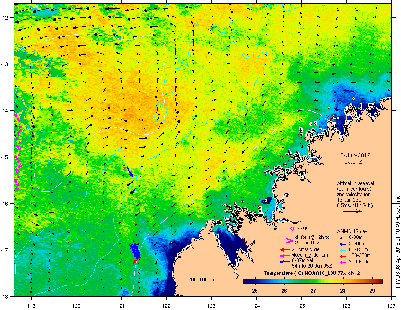Click the colorbar tick label '29'

[372, 291]
